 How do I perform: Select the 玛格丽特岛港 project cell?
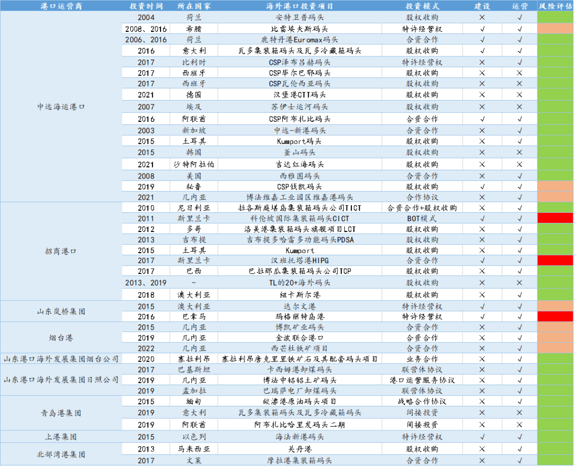point(300,317)
